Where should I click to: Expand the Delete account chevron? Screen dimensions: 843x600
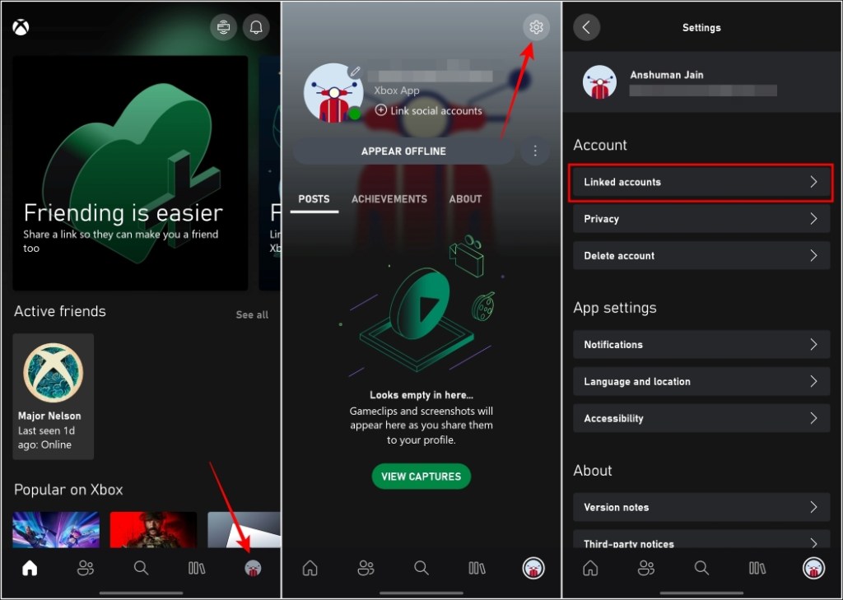click(814, 256)
